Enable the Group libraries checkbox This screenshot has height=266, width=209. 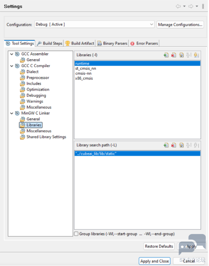click(76, 234)
